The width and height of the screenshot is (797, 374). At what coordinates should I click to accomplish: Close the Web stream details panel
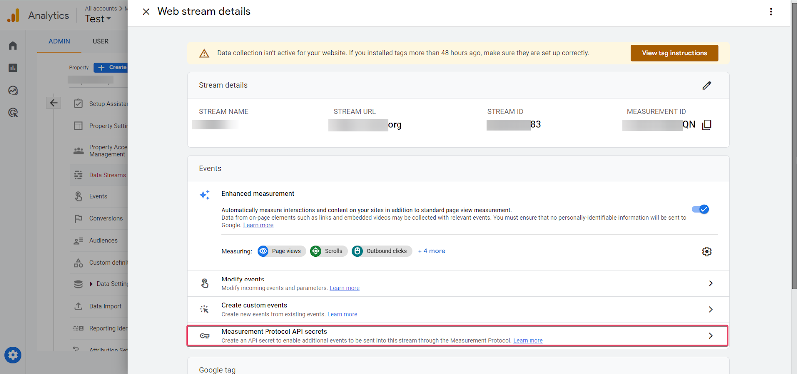pyautogui.click(x=146, y=12)
